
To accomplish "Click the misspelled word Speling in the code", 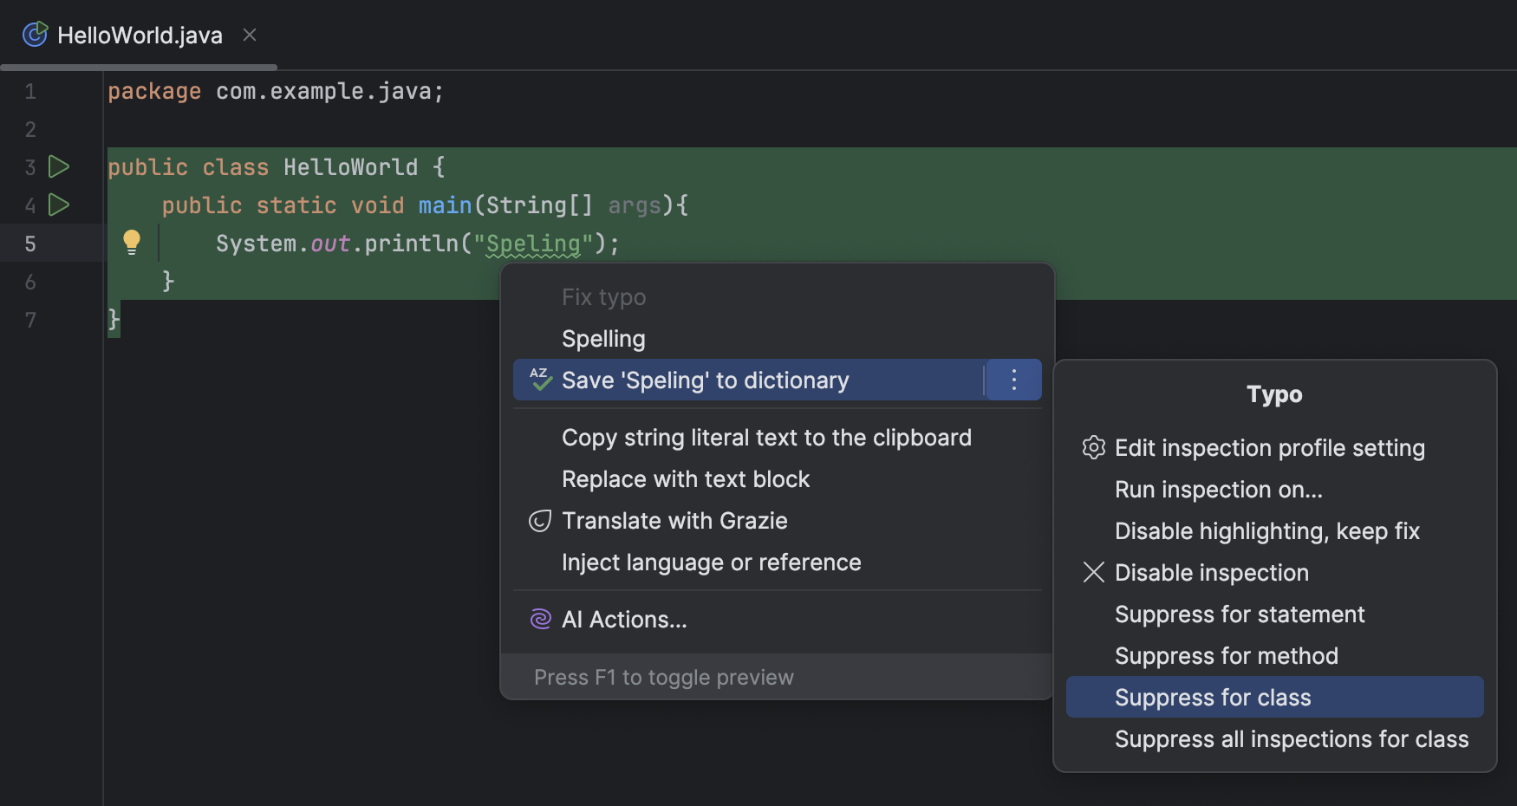I will coord(532,243).
